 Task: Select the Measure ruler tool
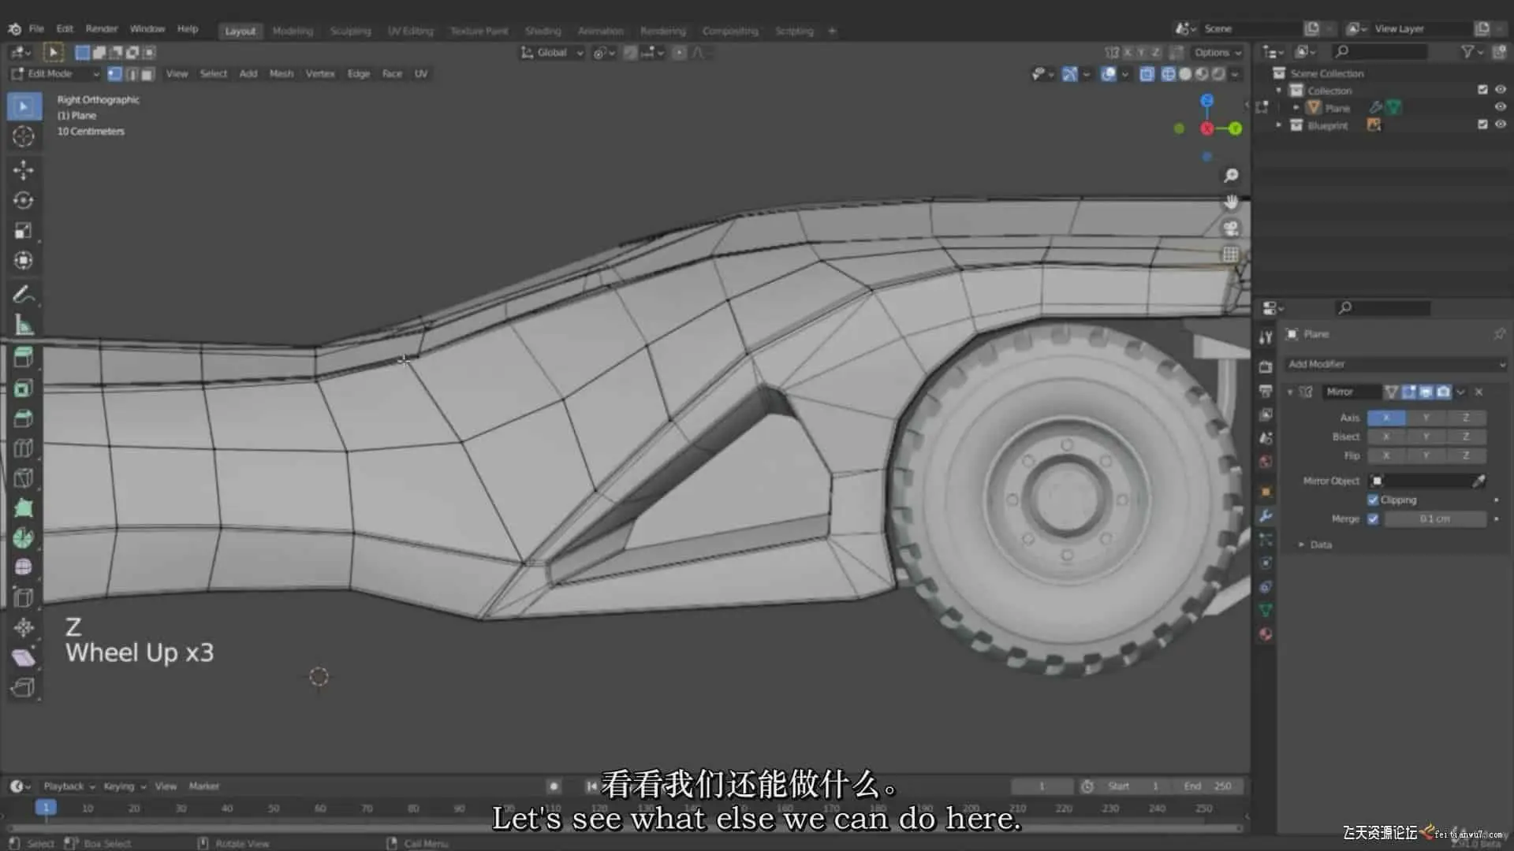[x=23, y=325]
